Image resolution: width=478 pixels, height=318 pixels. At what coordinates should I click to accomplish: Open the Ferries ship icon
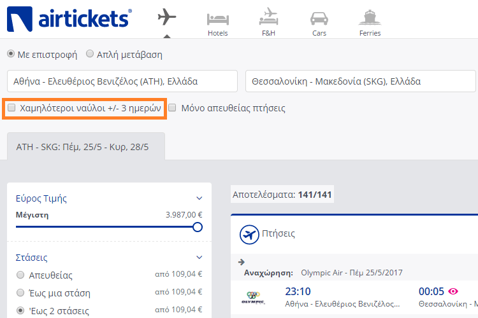[370, 17]
